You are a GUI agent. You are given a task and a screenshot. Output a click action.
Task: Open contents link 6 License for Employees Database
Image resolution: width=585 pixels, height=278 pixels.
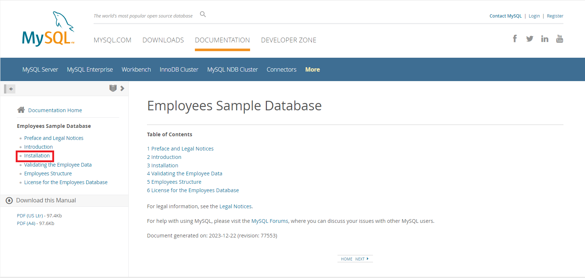coord(193,190)
